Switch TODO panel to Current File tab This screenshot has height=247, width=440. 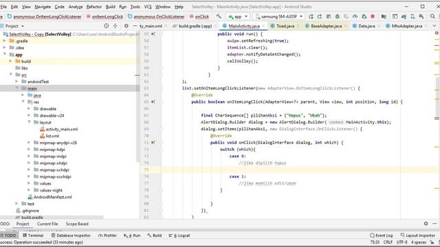pos(47,224)
